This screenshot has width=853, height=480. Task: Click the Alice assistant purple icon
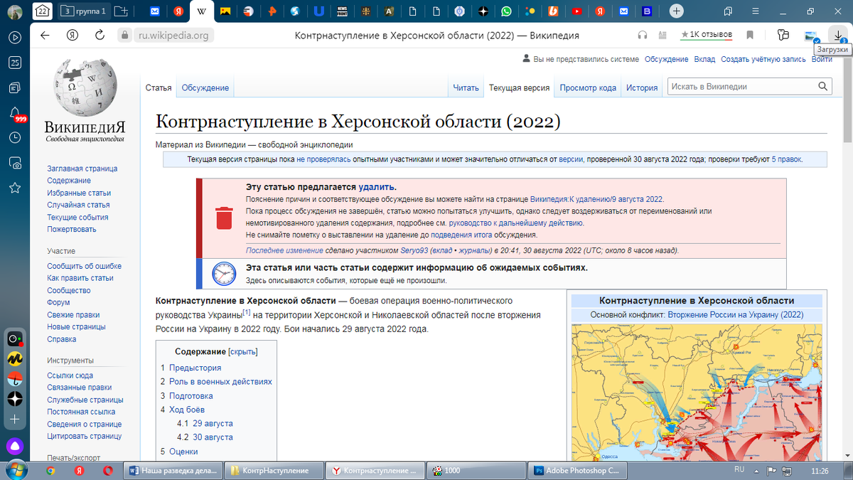coord(15,447)
